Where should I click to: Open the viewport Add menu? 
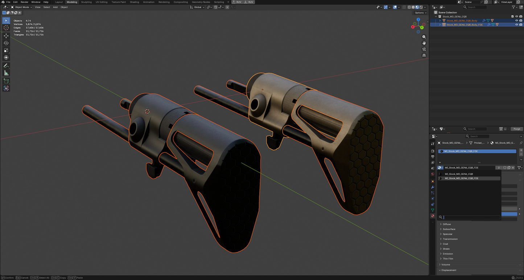click(x=55, y=7)
